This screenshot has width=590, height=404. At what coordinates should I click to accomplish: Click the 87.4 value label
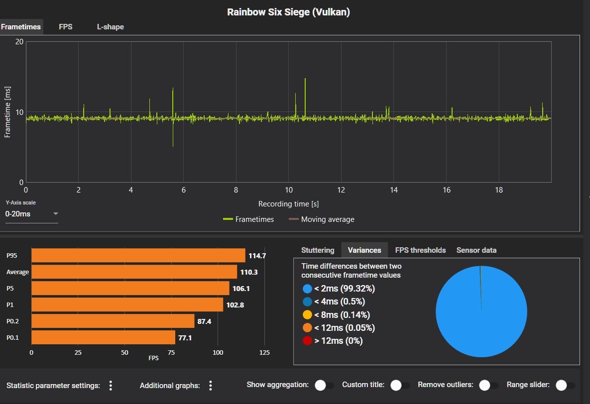point(204,321)
